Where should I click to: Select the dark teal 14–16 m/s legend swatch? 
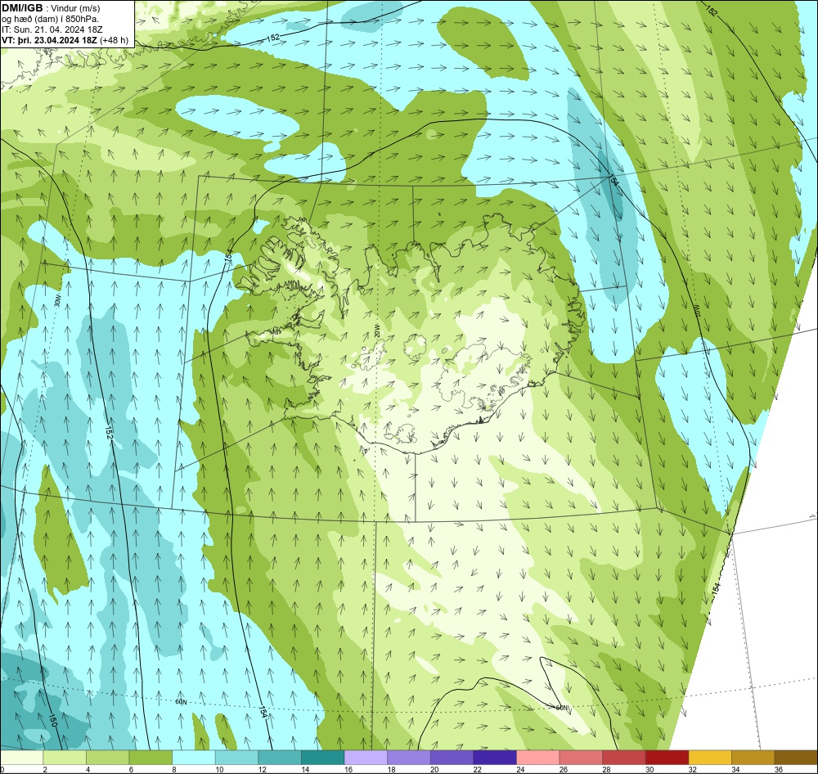pyautogui.click(x=323, y=758)
